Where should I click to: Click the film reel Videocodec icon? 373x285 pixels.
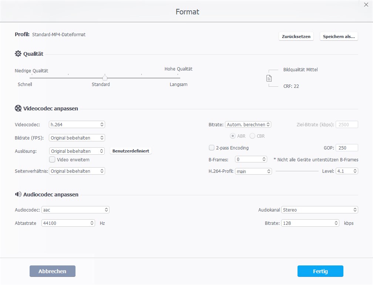(x=18, y=109)
